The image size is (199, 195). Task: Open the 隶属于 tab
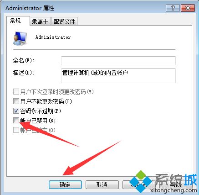pos(40,21)
